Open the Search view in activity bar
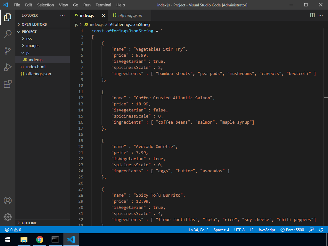This screenshot has width=328, height=246. click(8, 34)
